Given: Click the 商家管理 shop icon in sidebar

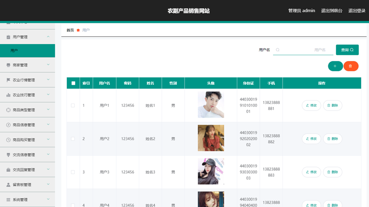Looking at the screenshot, I should [x=8, y=65].
